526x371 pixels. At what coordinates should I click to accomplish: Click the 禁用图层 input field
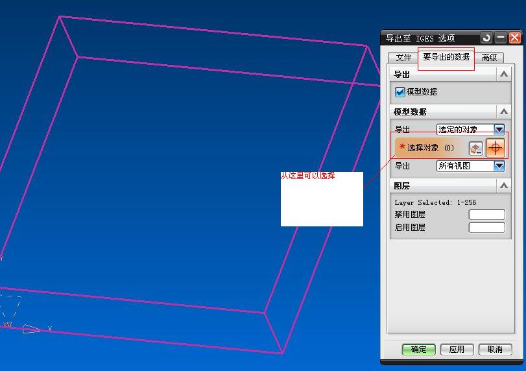tap(486, 215)
